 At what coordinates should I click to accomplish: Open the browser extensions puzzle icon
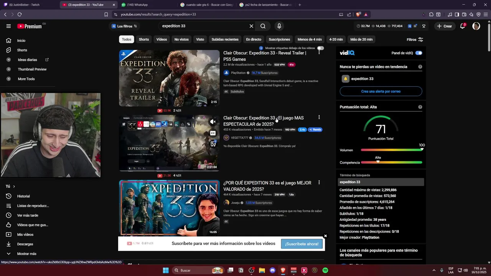[431, 15]
